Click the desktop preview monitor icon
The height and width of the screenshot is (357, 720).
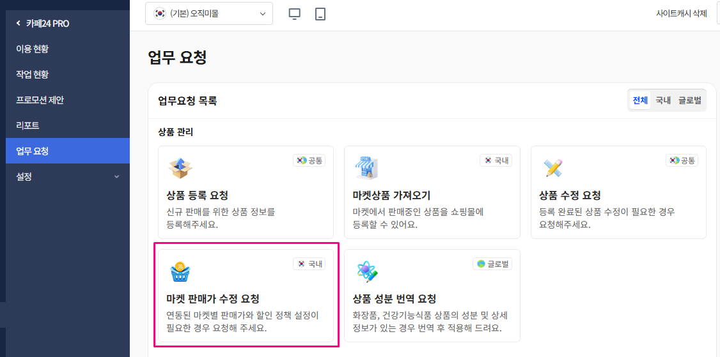pos(295,13)
